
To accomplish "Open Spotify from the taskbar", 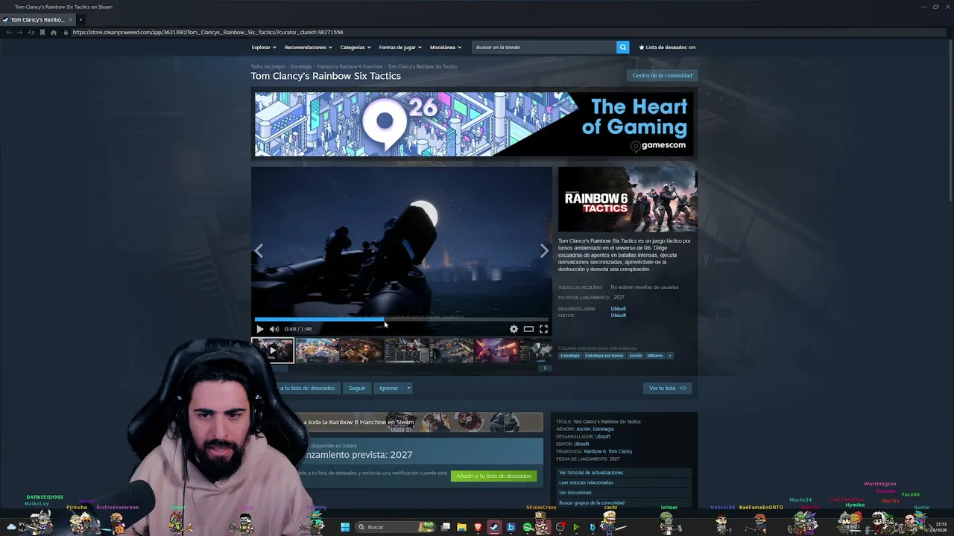I will click(528, 527).
